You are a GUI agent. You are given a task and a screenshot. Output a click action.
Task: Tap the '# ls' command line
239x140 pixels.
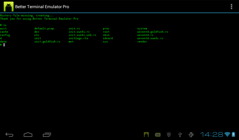click(3, 25)
